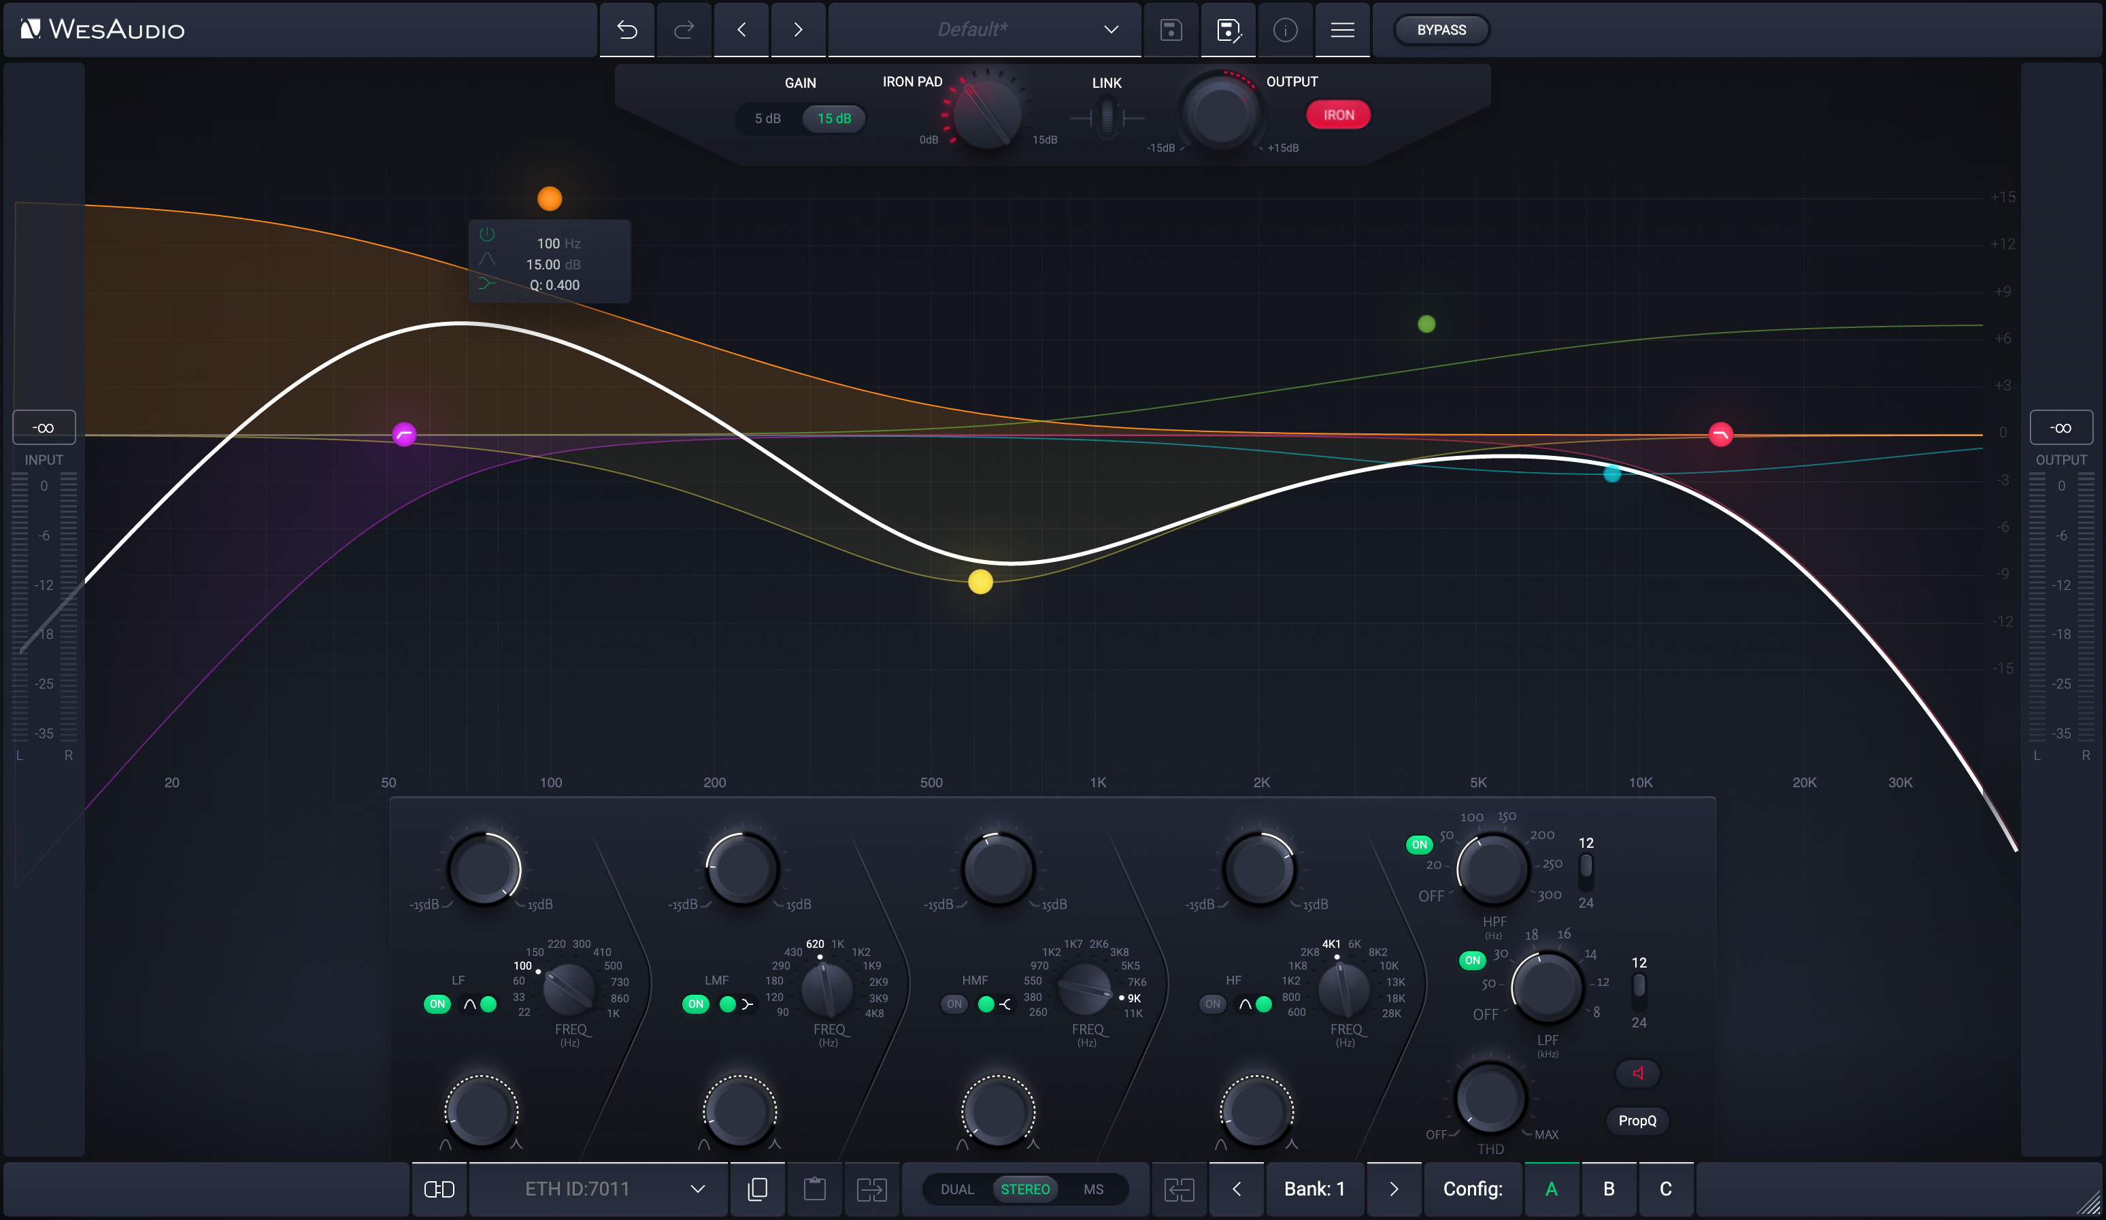Click the yellow HMF node on curve
Viewport: 2106px width, 1220px height.
(980, 582)
